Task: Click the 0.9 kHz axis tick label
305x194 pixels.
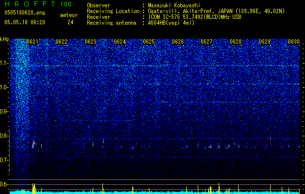Action: (x=4, y=112)
